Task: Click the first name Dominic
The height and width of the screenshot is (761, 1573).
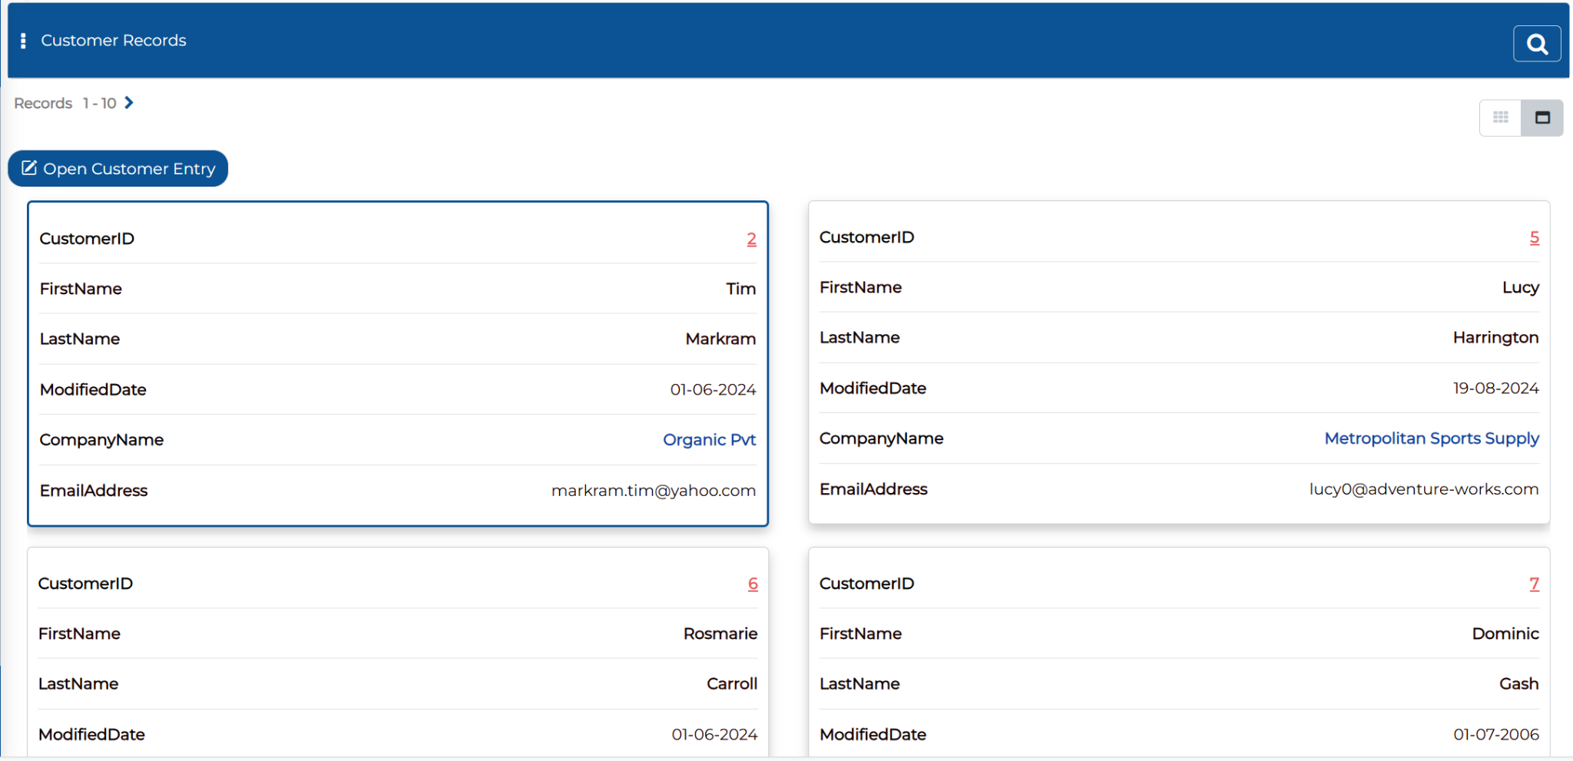Action: pyautogui.click(x=1505, y=634)
